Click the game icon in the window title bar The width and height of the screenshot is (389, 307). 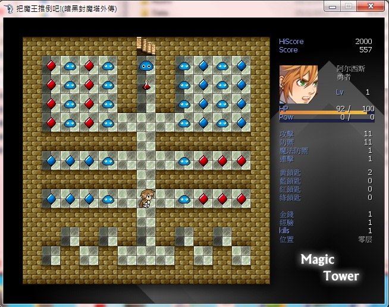coord(9,9)
